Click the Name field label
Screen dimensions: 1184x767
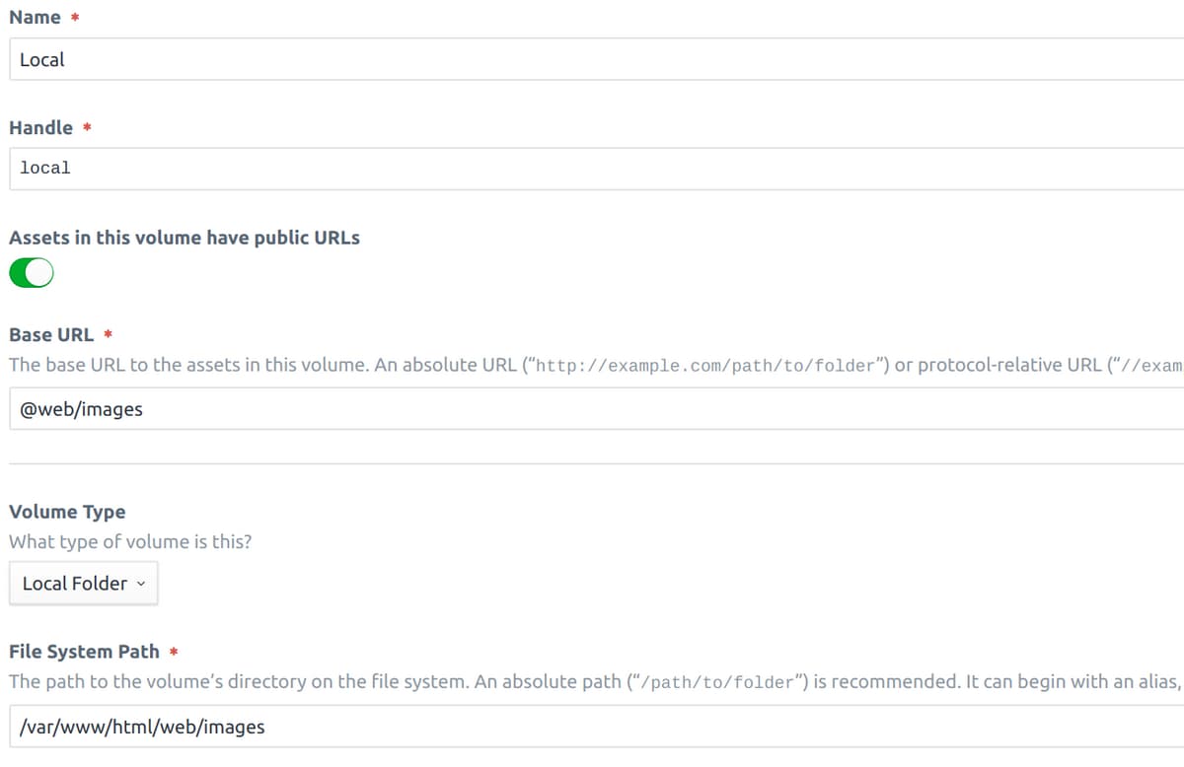(x=35, y=18)
